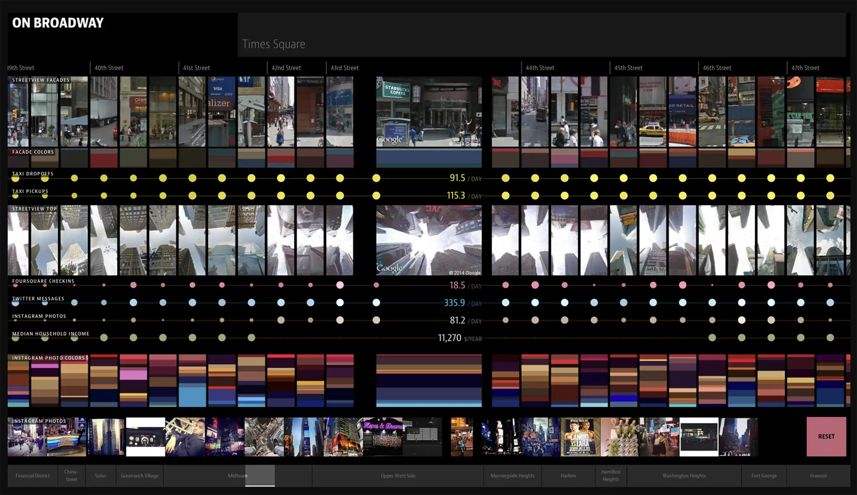
Task: Click the taxi dropoffs dot beside 91.5
Action: tap(376, 178)
